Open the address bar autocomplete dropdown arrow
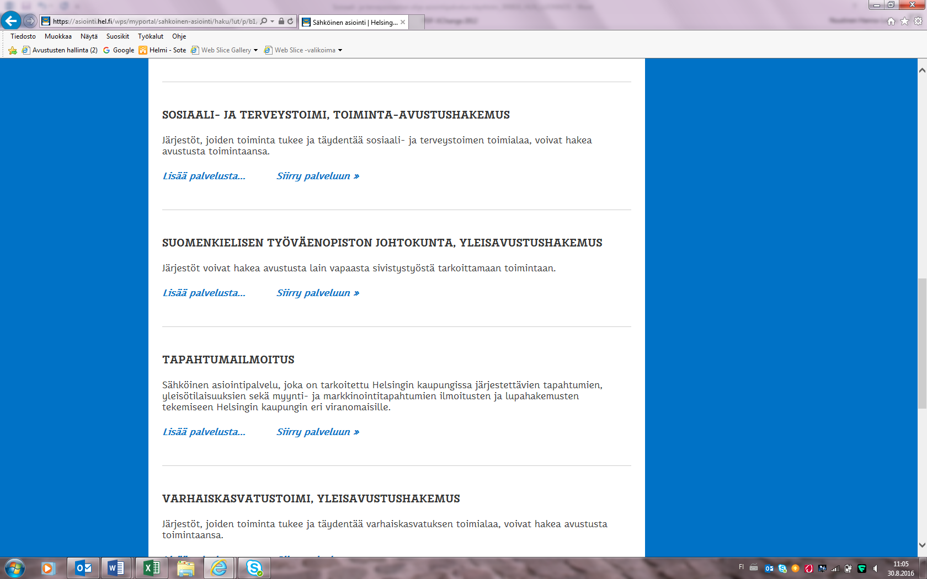Image resolution: width=927 pixels, height=579 pixels. point(273,21)
